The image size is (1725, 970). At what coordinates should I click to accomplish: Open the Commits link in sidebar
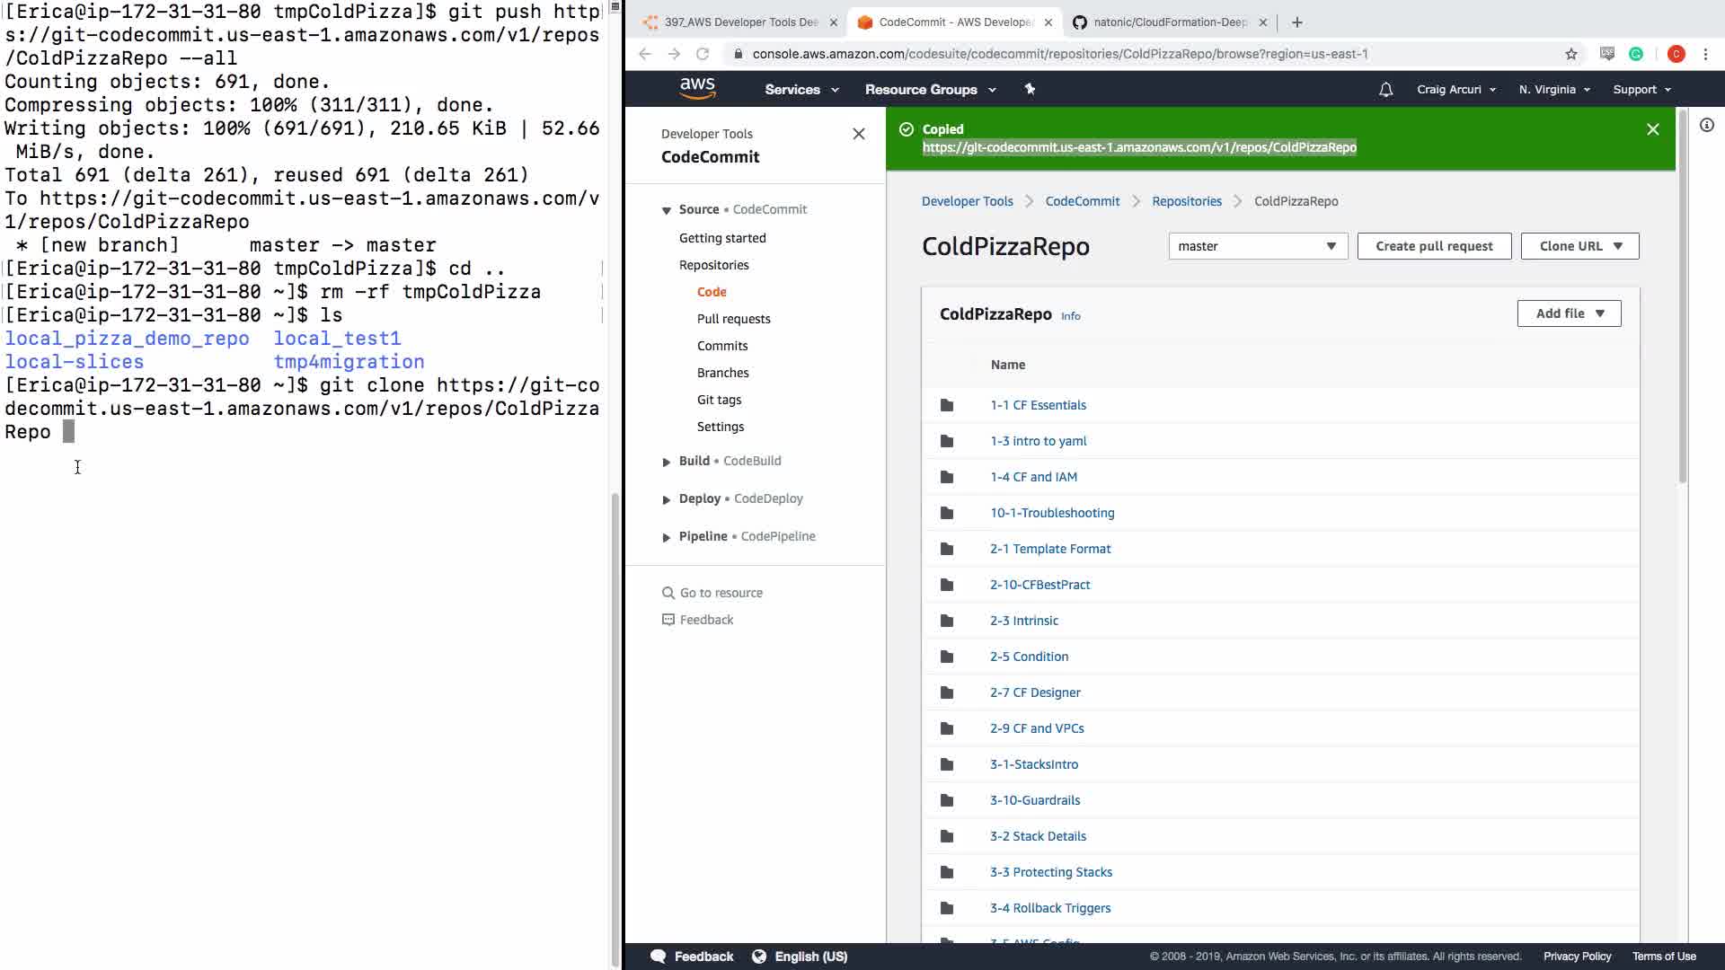pyautogui.click(x=721, y=346)
